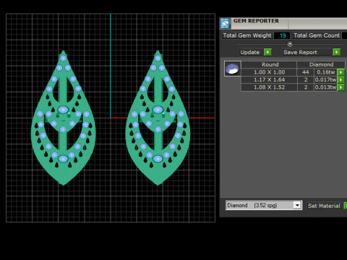Click green arrow for 0.16tw row
The image size is (347, 260).
point(341,72)
